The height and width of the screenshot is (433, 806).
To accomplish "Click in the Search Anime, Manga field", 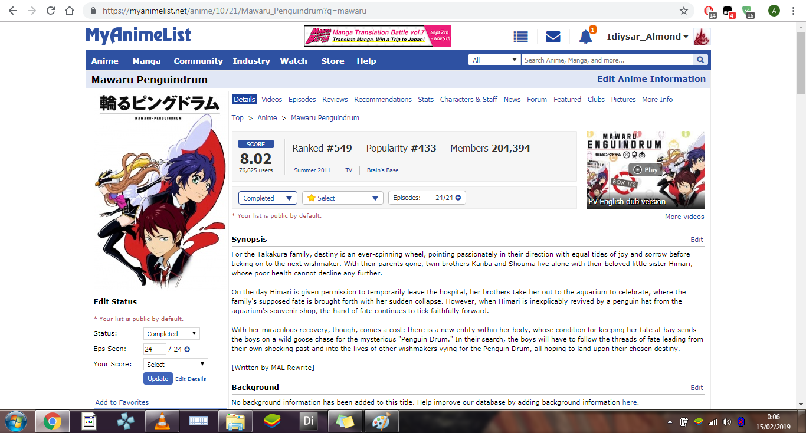I will [607, 60].
